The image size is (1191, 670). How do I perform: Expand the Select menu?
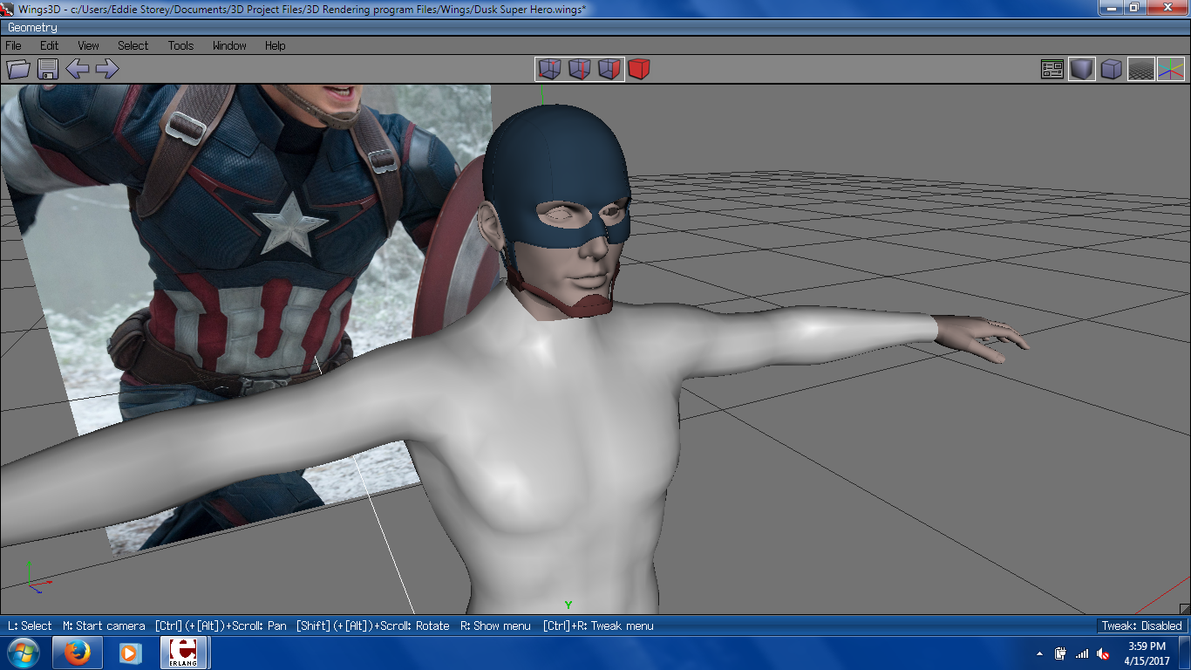133,45
